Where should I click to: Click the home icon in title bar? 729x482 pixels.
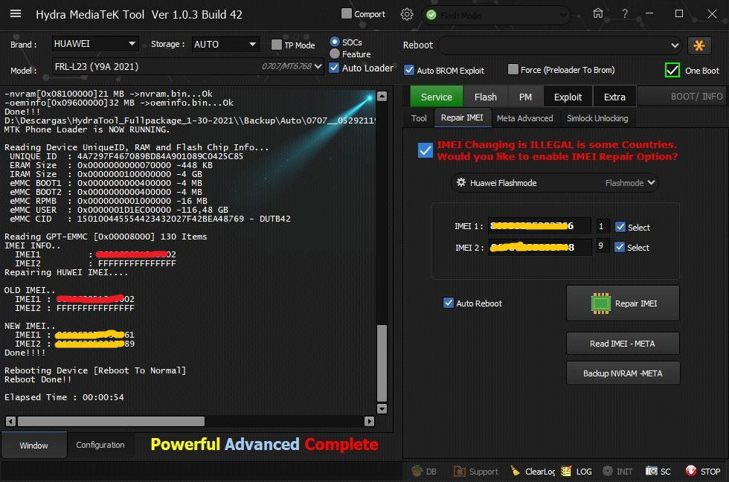coord(597,14)
